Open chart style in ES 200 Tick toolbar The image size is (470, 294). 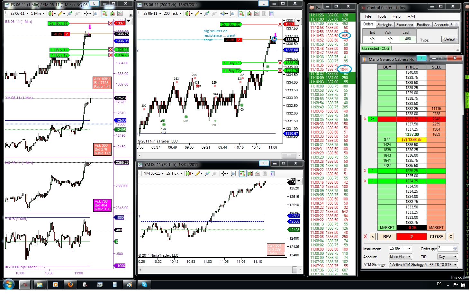pyautogui.click(x=189, y=14)
